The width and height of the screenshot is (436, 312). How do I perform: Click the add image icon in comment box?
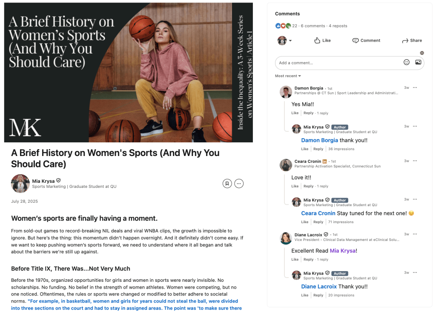[418, 62]
